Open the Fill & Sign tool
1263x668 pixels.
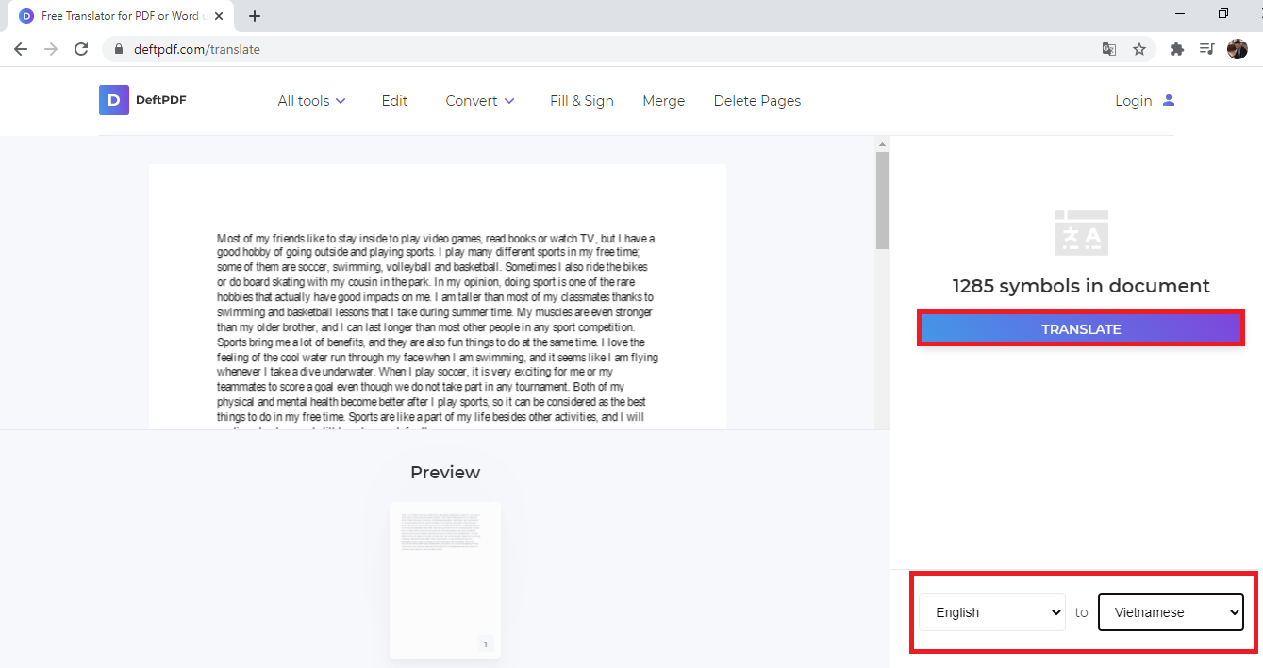click(582, 101)
